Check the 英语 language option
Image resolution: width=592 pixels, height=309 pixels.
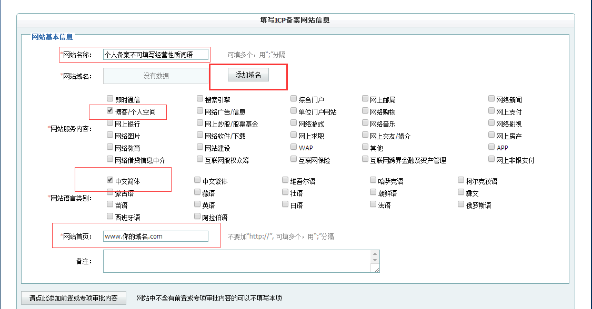198,204
